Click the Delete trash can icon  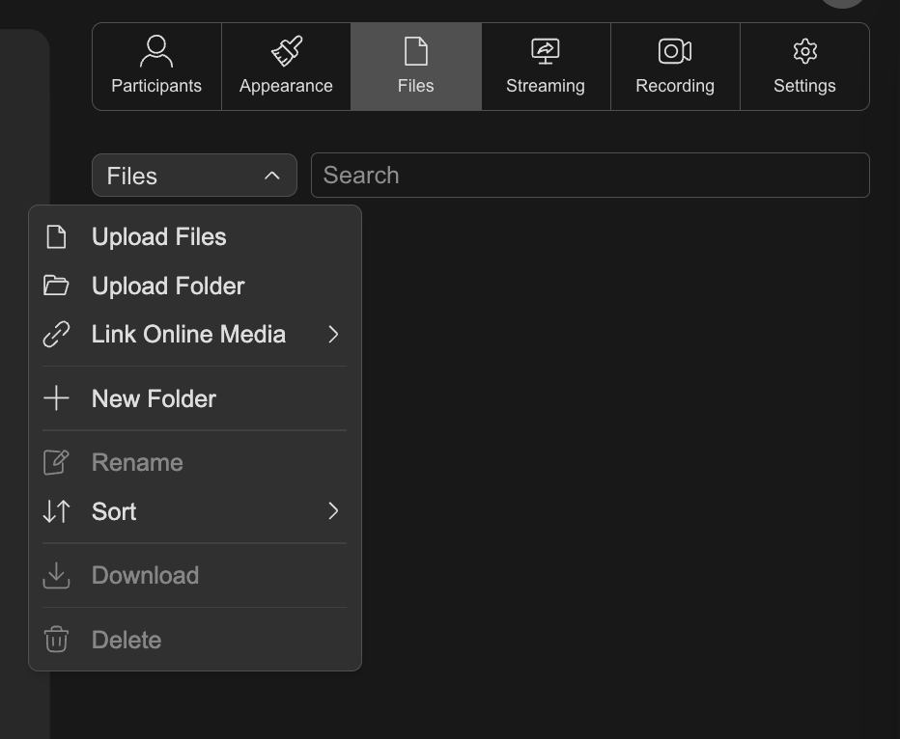56,640
